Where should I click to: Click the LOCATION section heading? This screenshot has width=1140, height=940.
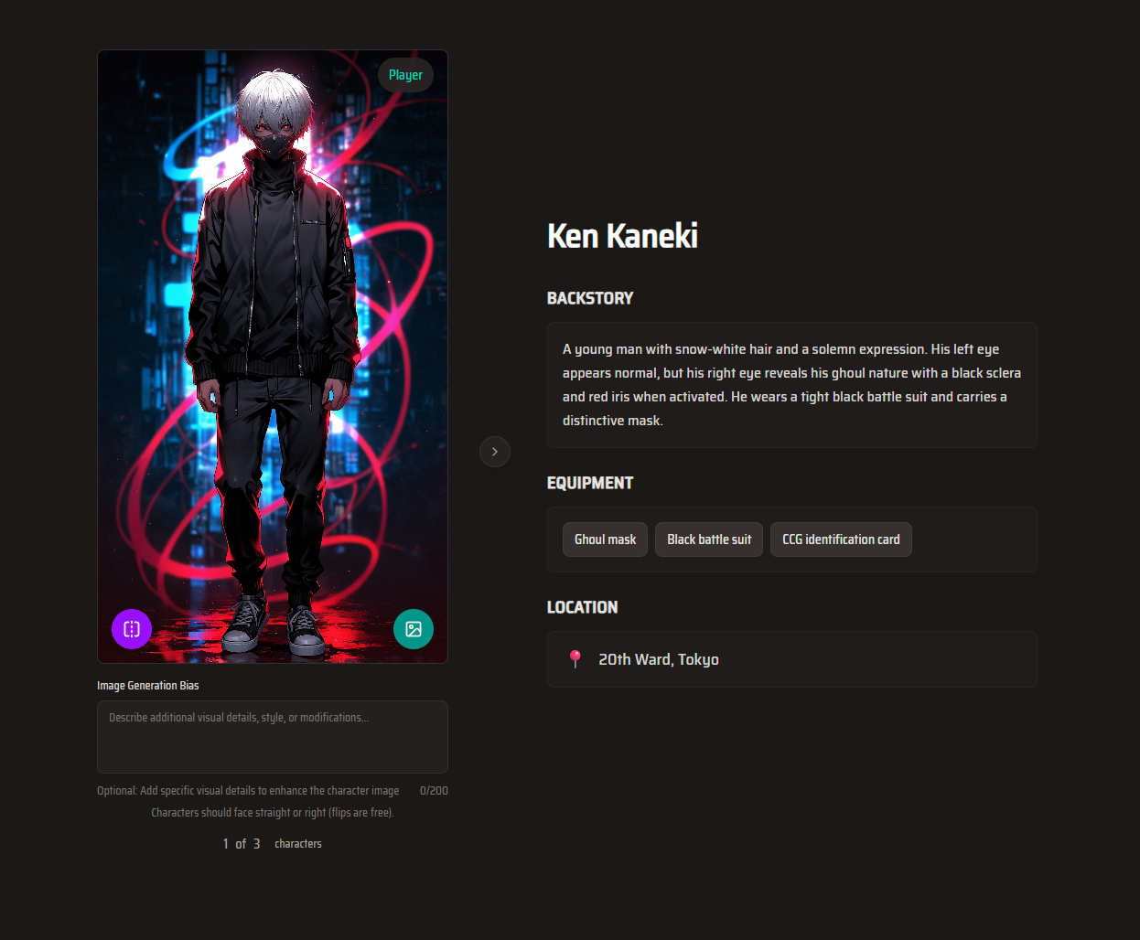coord(583,607)
